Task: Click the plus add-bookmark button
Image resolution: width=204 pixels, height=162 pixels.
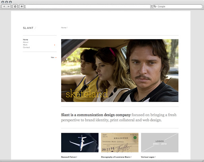Action: [22, 6]
